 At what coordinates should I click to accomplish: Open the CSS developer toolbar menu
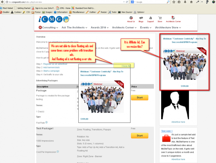[x=26, y=12]
